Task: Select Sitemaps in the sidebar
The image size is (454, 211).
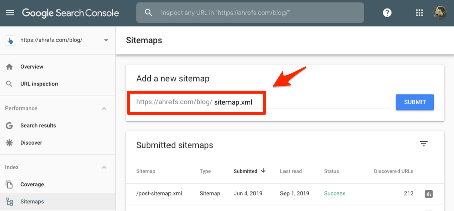Action: (x=32, y=202)
